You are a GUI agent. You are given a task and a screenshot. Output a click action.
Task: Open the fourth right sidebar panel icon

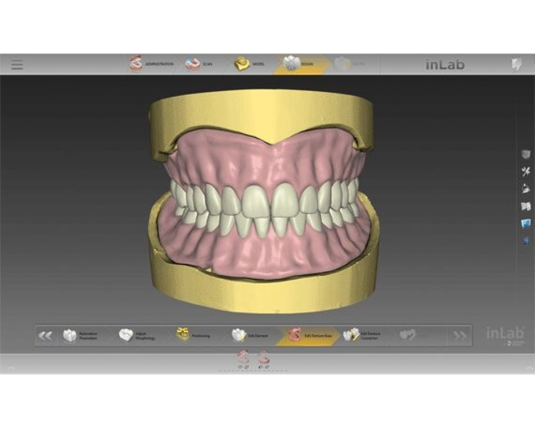[x=526, y=206]
